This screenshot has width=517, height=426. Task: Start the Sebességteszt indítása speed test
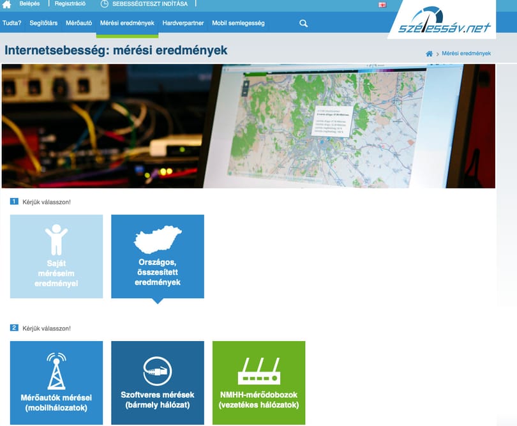point(150,4)
